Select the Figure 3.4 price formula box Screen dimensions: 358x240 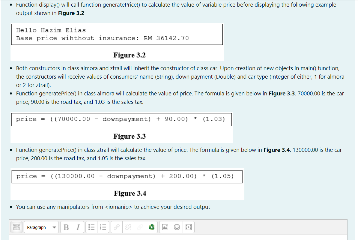coord(127,176)
